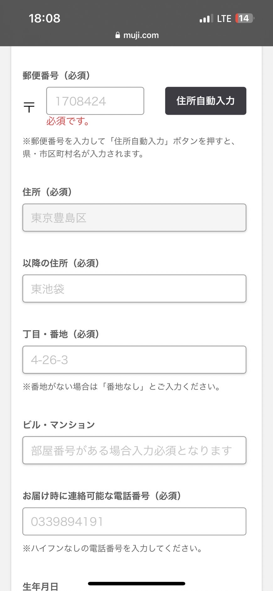Tap the disabled 東京豊島区 address field
The height and width of the screenshot is (591, 273).
pos(134,218)
